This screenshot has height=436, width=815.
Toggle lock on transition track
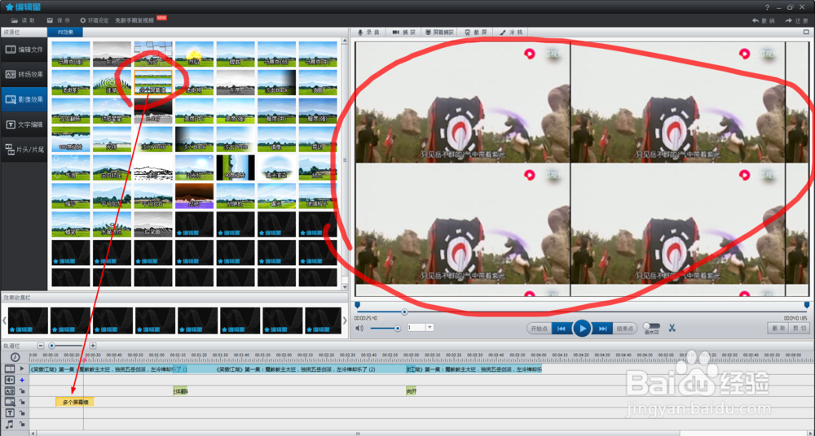[x=22, y=390]
